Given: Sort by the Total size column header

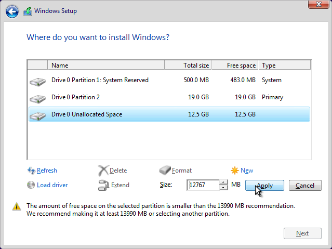Looking at the screenshot, I should coord(188,65).
